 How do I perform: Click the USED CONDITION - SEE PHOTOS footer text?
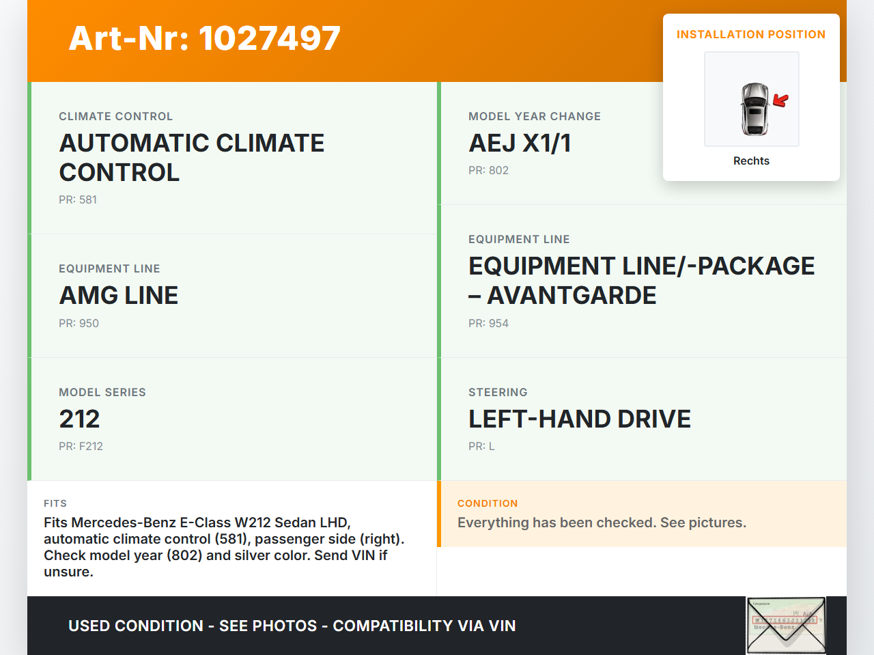pos(292,626)
